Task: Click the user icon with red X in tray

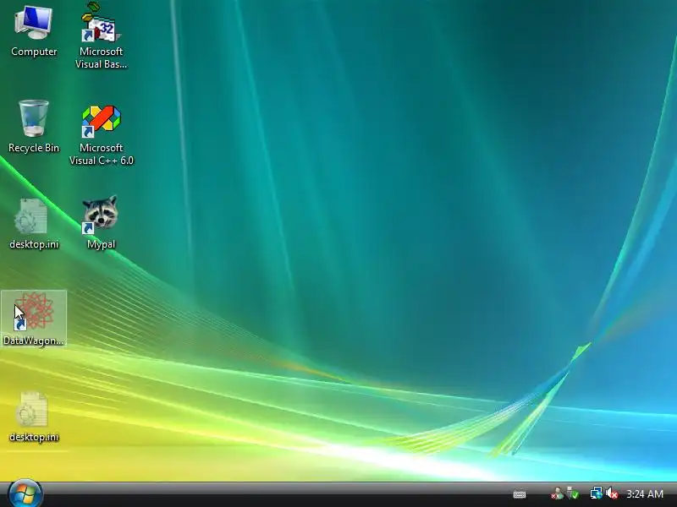Action: tap(557, 493)
